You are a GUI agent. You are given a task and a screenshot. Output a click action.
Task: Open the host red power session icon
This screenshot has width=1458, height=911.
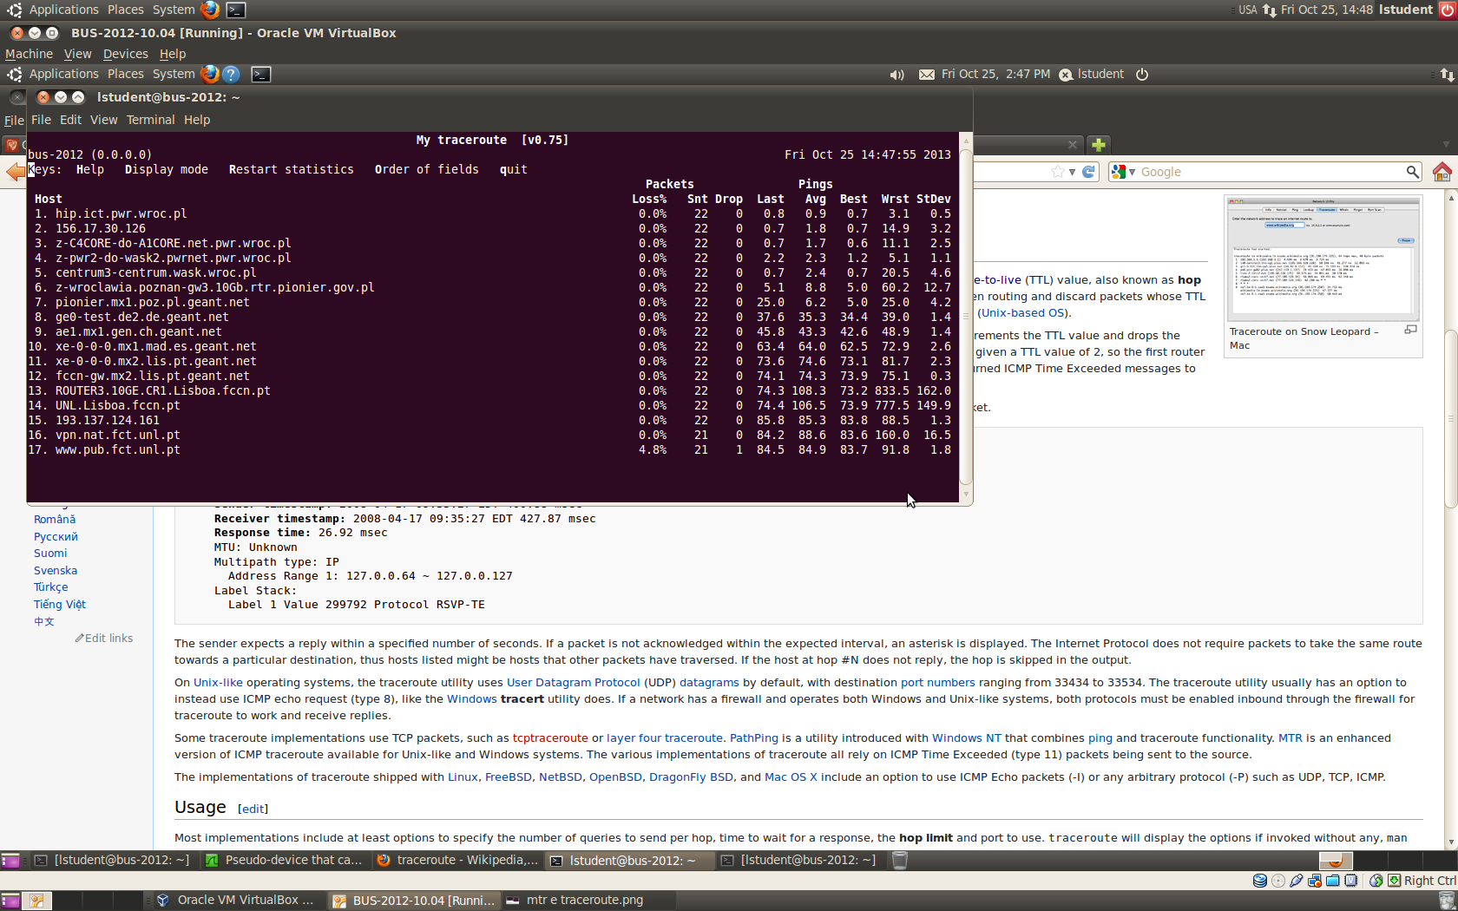point(1448,10)
